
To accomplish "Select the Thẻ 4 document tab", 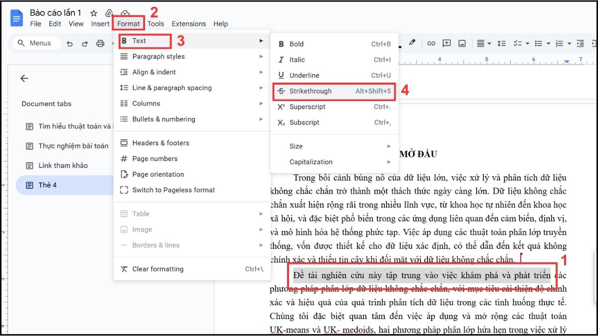I will [48, 185].
